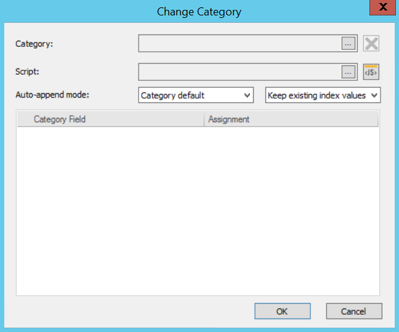Clear the Category with the X icon
This screenshot has height=332, width=399.
[371, 43]
